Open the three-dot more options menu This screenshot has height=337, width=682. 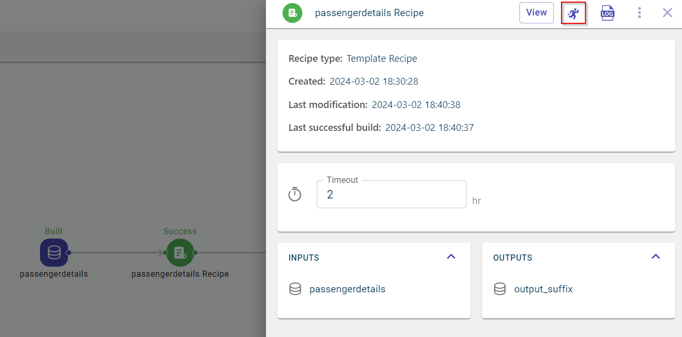coord(639,13)
